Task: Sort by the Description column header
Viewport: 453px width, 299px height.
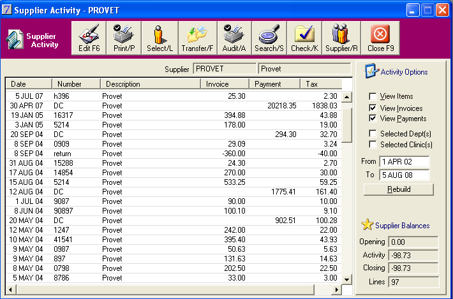Action: coord(151,84)
